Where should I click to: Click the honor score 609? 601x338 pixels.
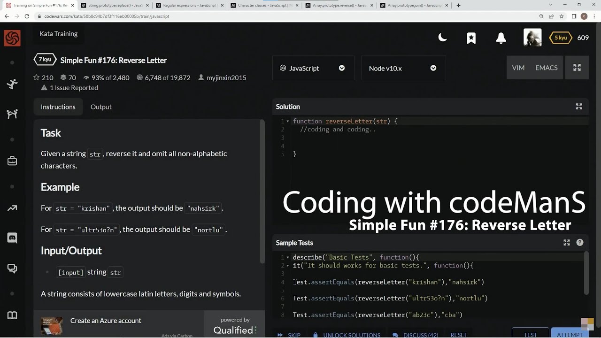(x=583, y=38)
